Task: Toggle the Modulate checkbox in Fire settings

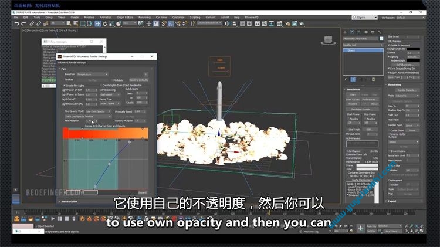Action: [x=112, y=80]
